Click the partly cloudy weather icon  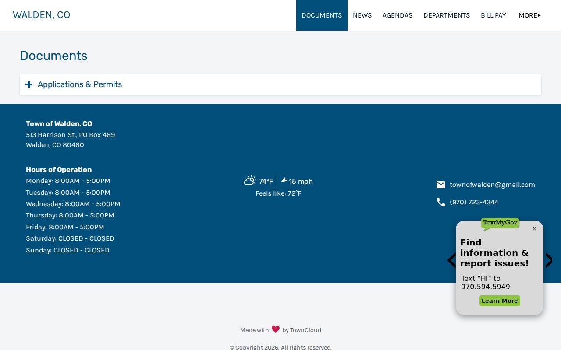250,180
